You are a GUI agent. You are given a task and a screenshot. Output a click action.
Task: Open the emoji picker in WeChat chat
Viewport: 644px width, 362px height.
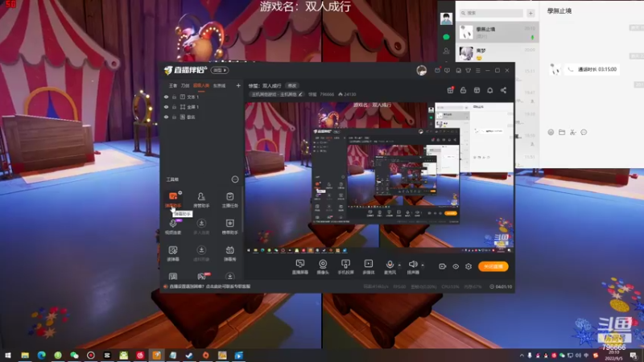[x=551, y=132]
